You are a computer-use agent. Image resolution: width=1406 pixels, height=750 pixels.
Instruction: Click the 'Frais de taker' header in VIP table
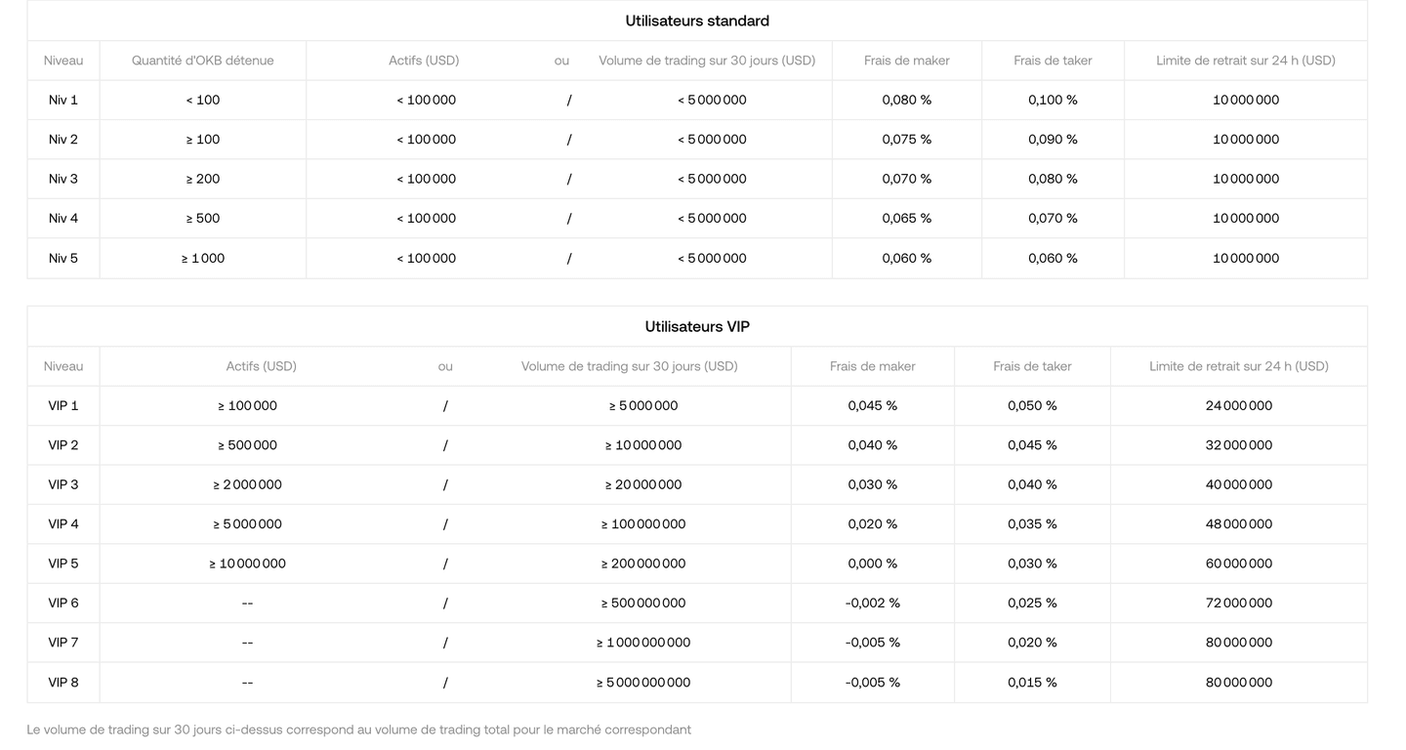click(x=1032, y=366)
